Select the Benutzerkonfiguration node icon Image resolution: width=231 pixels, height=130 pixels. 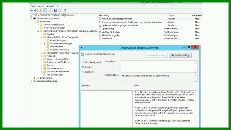(35, 81)
